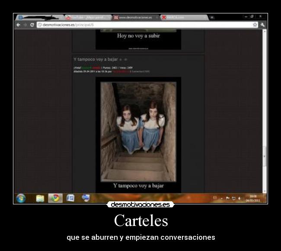Click the taskbar clock and date
Image resolution: width=281 pixels, height=251 pixels.
(253, 198)
